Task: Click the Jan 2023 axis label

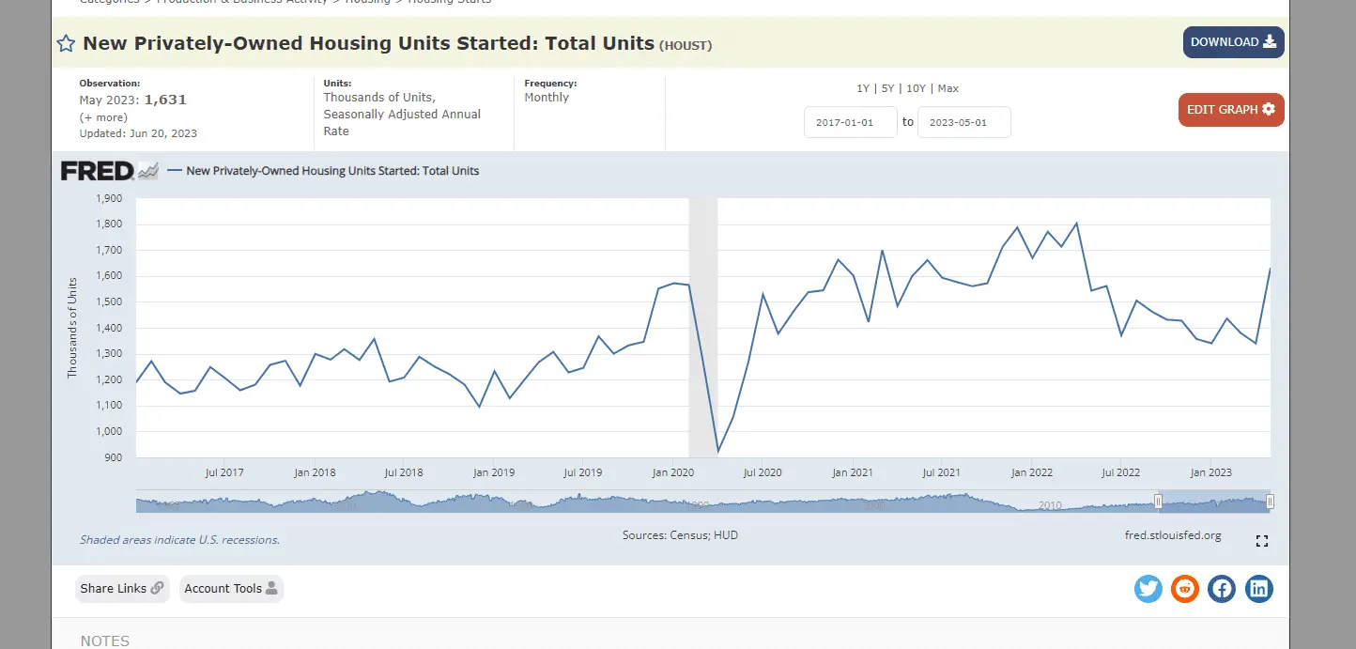Action: click(1211, 472)
